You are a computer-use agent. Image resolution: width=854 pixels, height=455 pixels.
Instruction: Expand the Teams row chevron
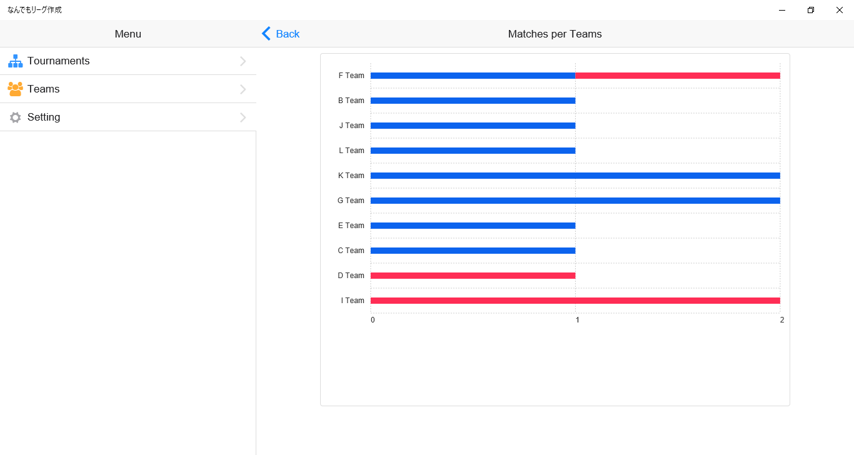243,89
